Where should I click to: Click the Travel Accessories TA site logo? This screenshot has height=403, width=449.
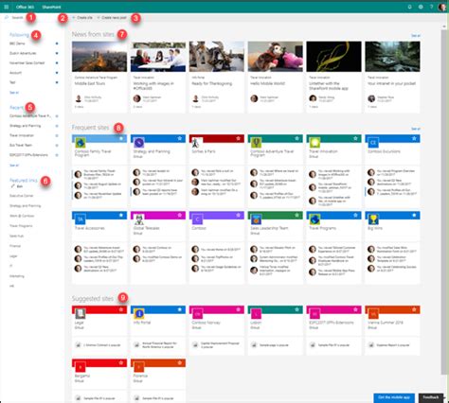81,219
